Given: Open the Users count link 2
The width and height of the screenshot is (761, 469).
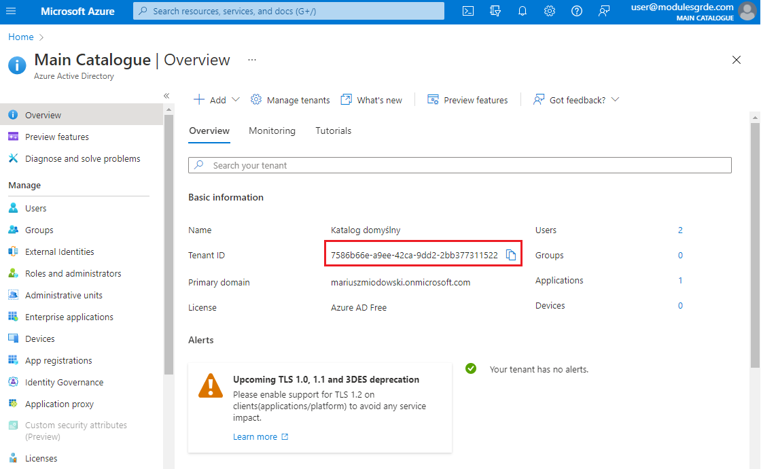Looking at the screenshot, I should pyautogui.click(x=680, y=230).
